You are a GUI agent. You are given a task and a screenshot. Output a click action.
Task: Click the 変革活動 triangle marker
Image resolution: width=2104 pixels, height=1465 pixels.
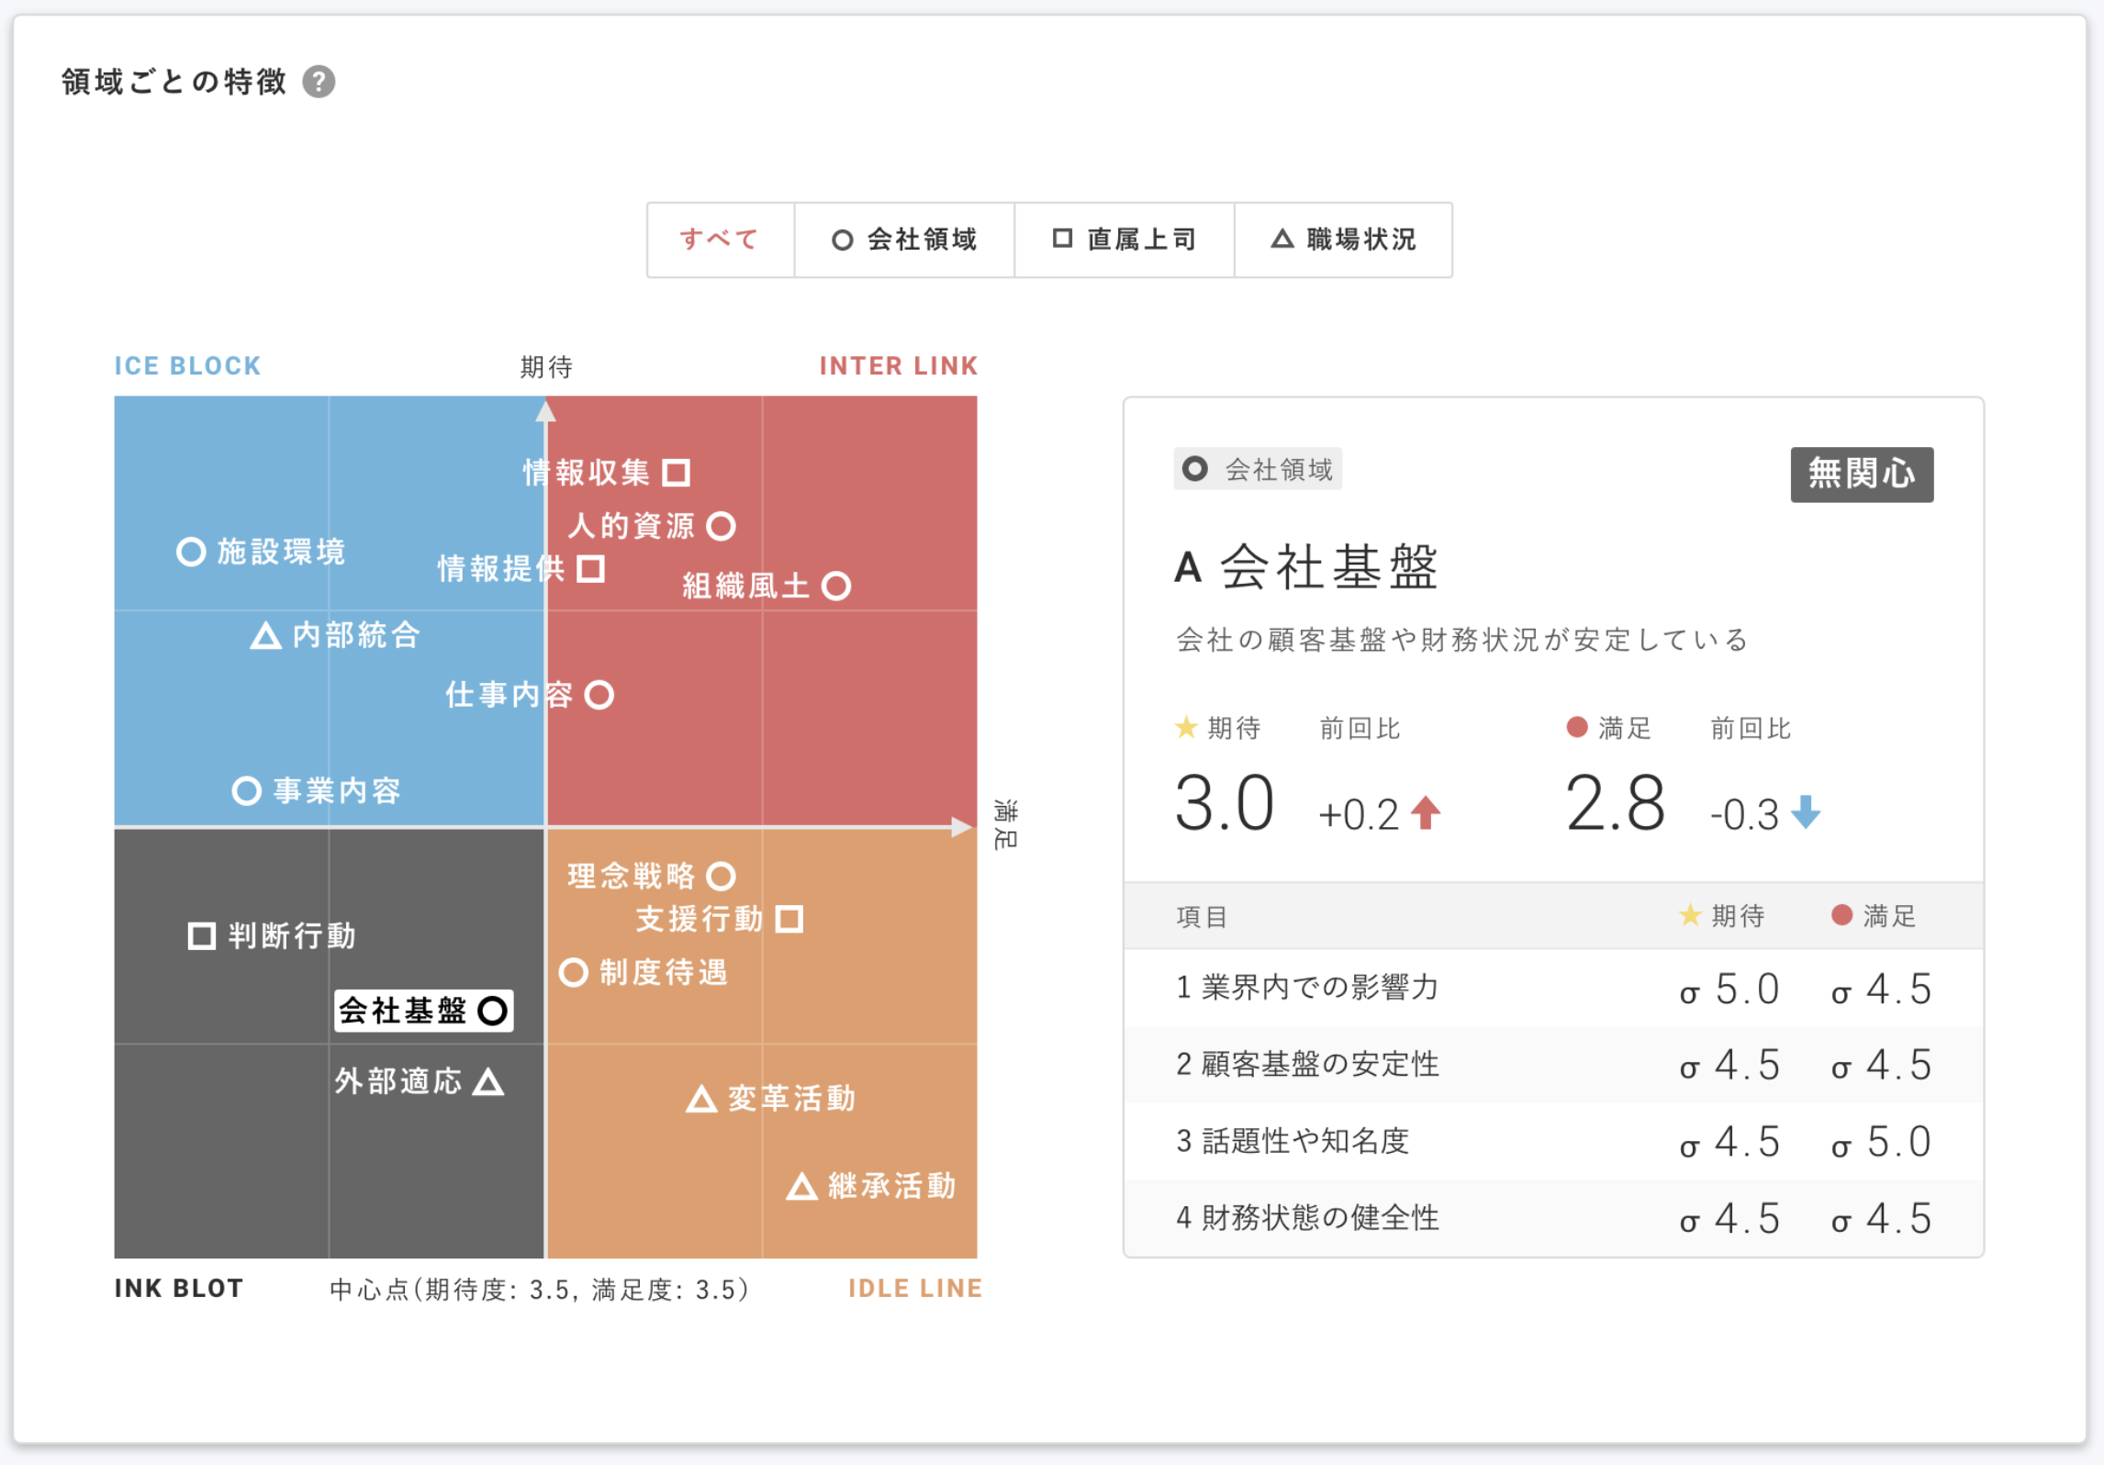(x=701, y=1099)
